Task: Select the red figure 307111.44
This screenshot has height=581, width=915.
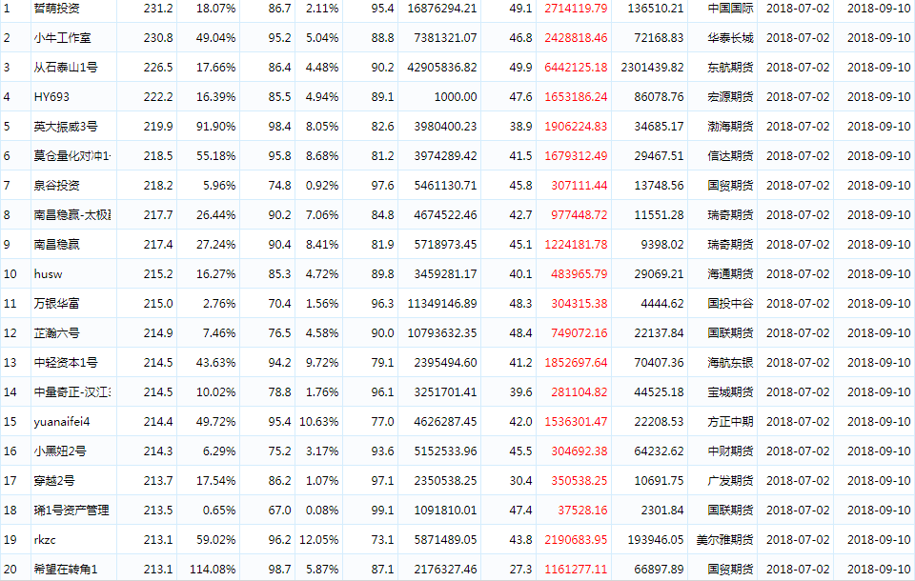Action: (x=579, y=186)
